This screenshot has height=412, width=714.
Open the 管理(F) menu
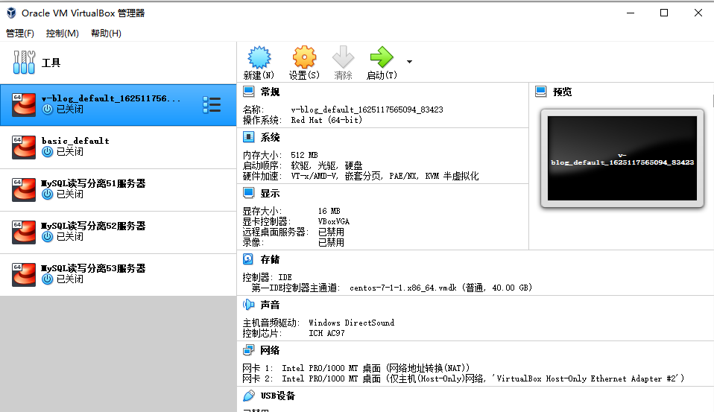pyautogui.click(x=20, y=34)
